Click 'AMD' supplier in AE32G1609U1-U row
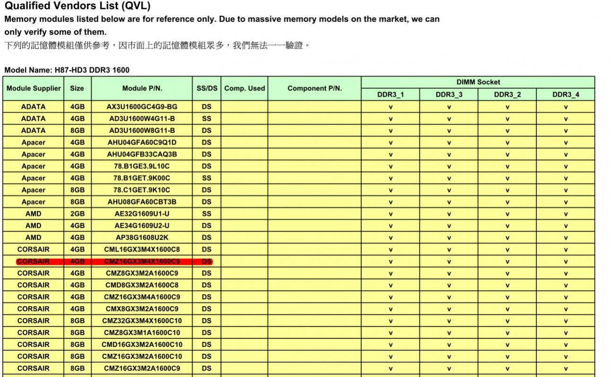This screenshot has height=377, width=610. click(x=34, y=214)
